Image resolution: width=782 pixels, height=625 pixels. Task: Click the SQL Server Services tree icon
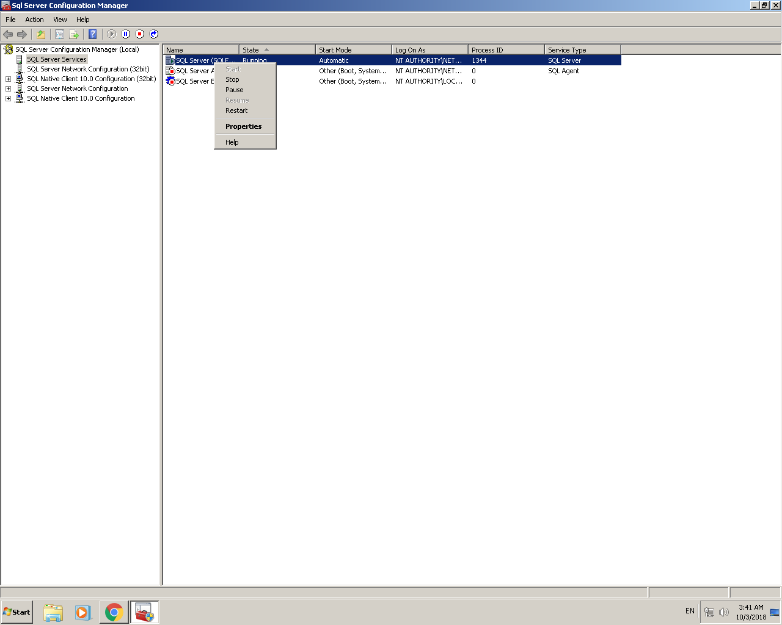[x=20, y=59]
